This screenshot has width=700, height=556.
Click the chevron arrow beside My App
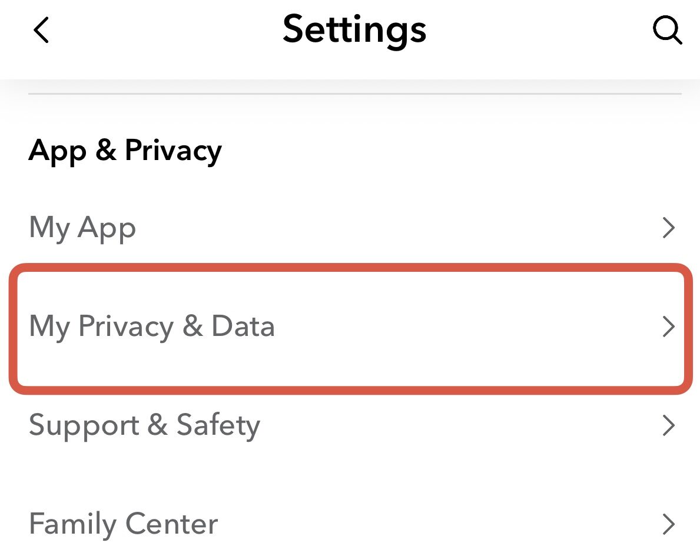point(668,228)
